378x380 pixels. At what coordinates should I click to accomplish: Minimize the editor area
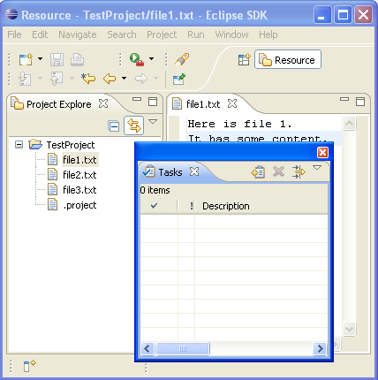[344, 99]
